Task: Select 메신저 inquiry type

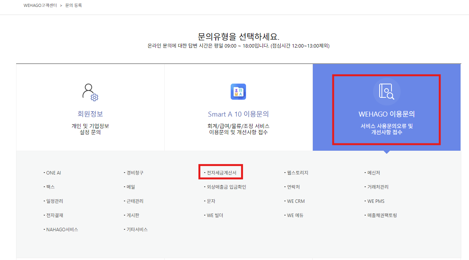Action: click(373, 173)
